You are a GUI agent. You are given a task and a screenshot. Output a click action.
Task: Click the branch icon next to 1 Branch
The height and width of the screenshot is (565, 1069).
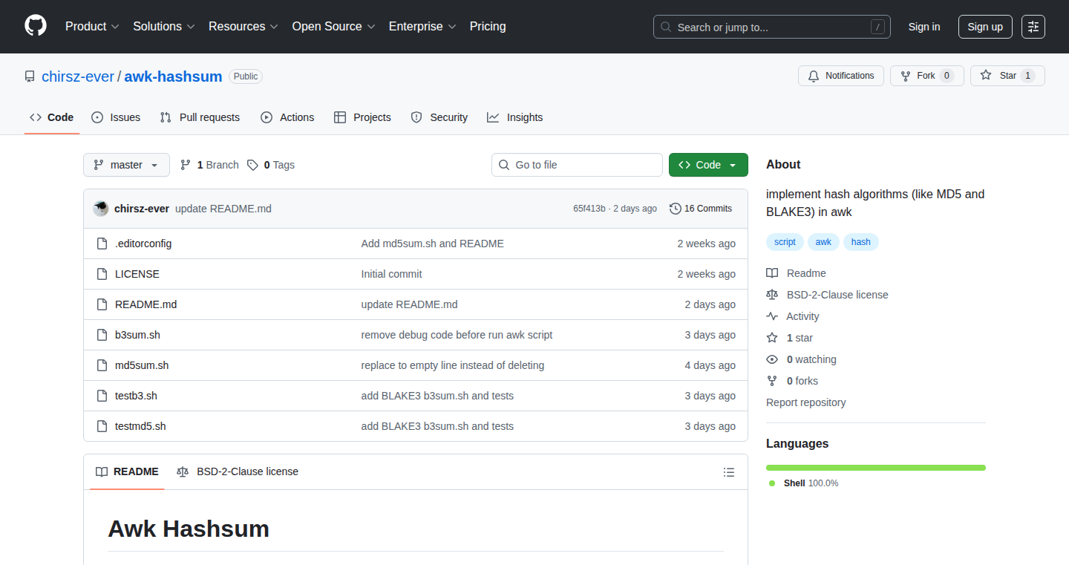pos(186,165)
